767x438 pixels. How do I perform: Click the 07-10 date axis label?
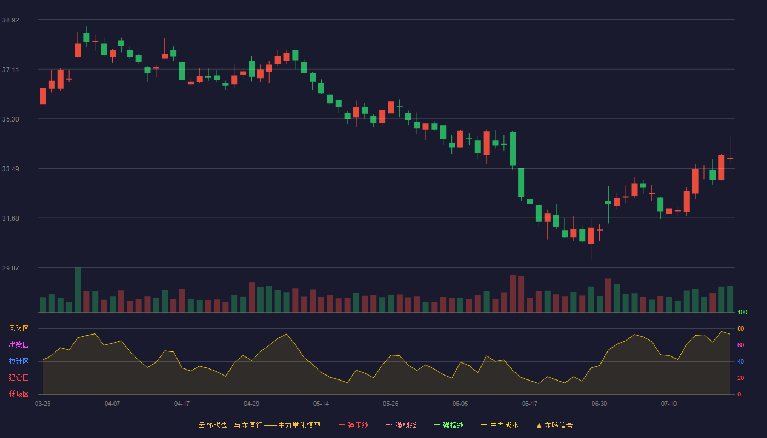coord(669,404)
